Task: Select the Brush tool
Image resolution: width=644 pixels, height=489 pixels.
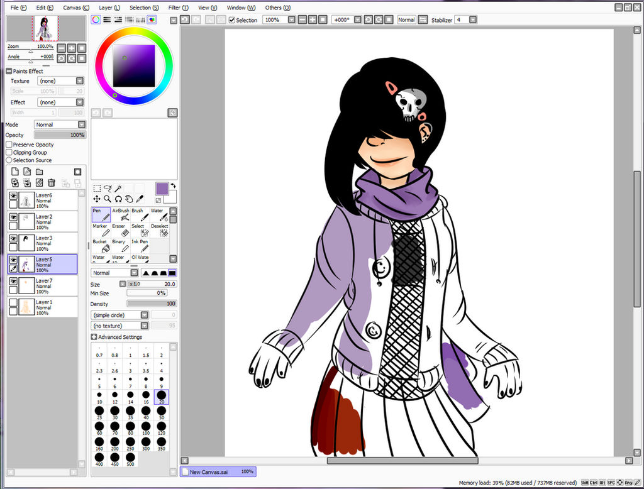Action: [x=140, y=215]
